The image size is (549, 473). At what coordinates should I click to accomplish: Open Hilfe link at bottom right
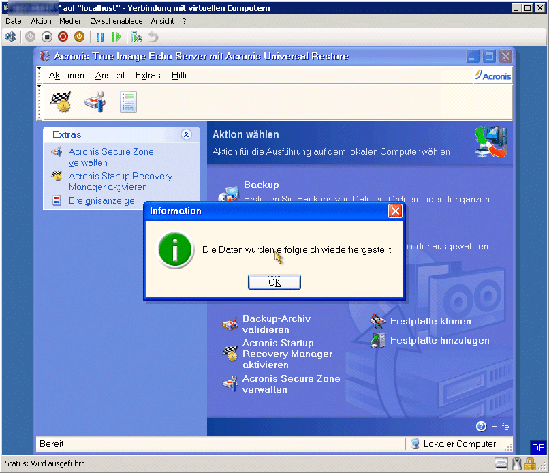coord(500,427)
